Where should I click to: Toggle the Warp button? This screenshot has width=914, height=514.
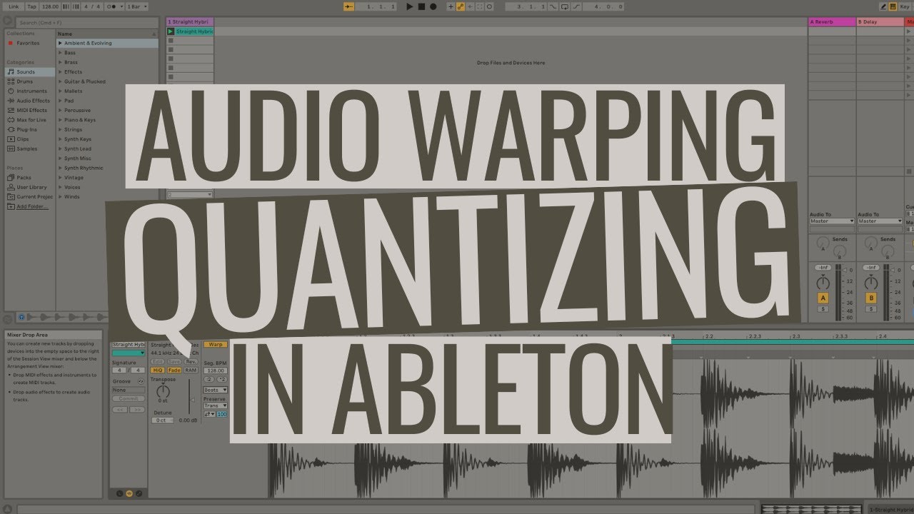click(215, 344)
